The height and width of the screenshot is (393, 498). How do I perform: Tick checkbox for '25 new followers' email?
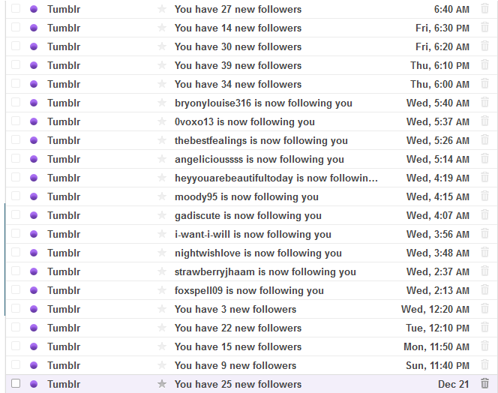tap(16, 383)
